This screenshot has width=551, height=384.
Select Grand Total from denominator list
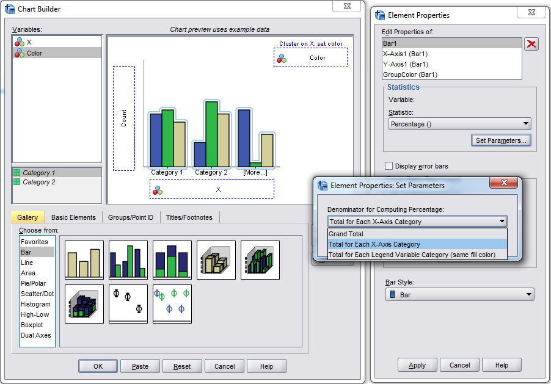(x=346, y=234)
